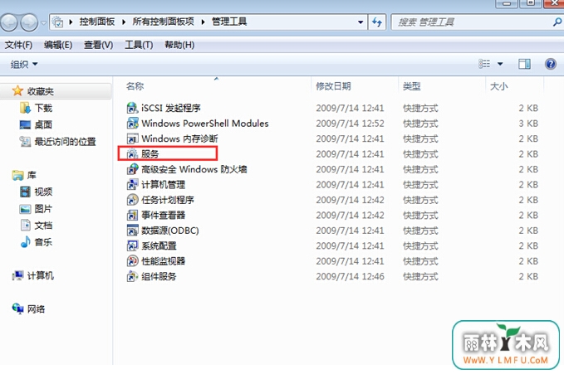Click the forward navigation arrow
This screenshot has width=564, height=374.
coord(29,22)
